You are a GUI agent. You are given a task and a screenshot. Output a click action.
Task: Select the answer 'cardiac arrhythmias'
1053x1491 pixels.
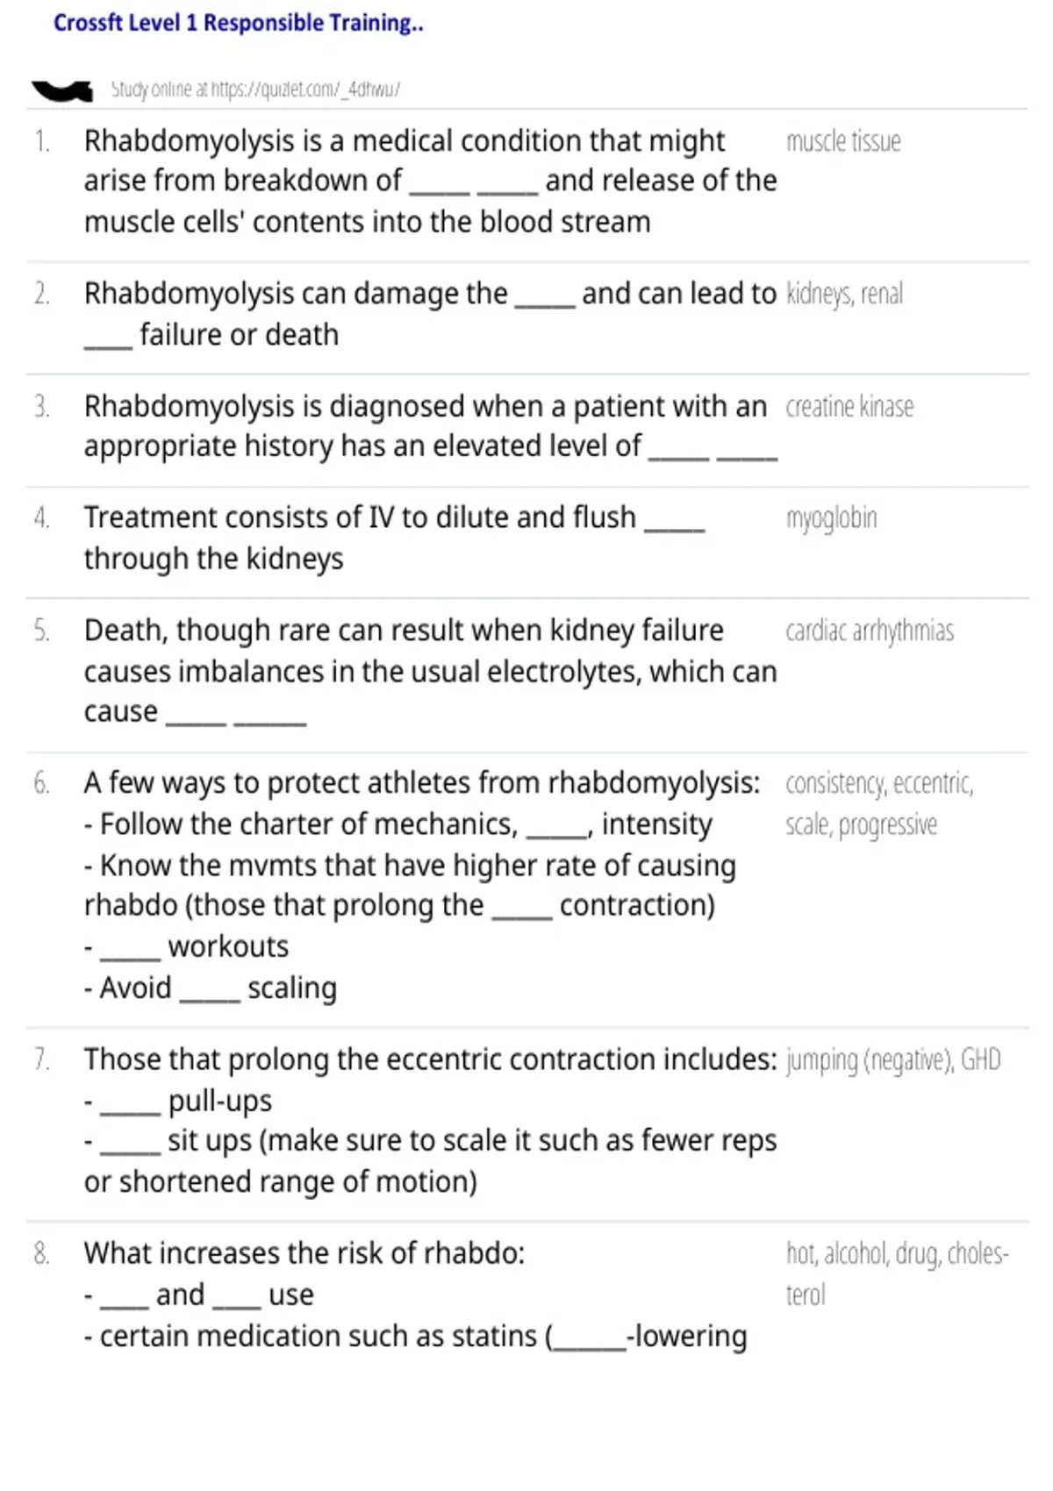(870, 631)
